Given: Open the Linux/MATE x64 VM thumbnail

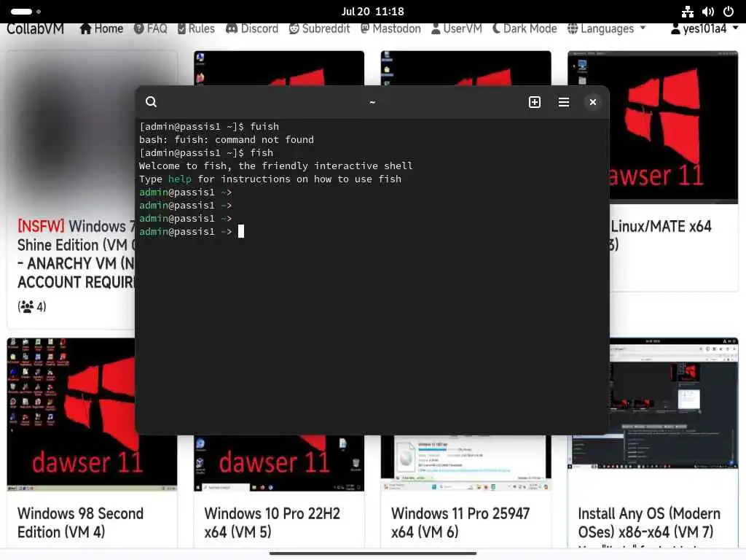Looking at the screenshot, I should 674,127.
